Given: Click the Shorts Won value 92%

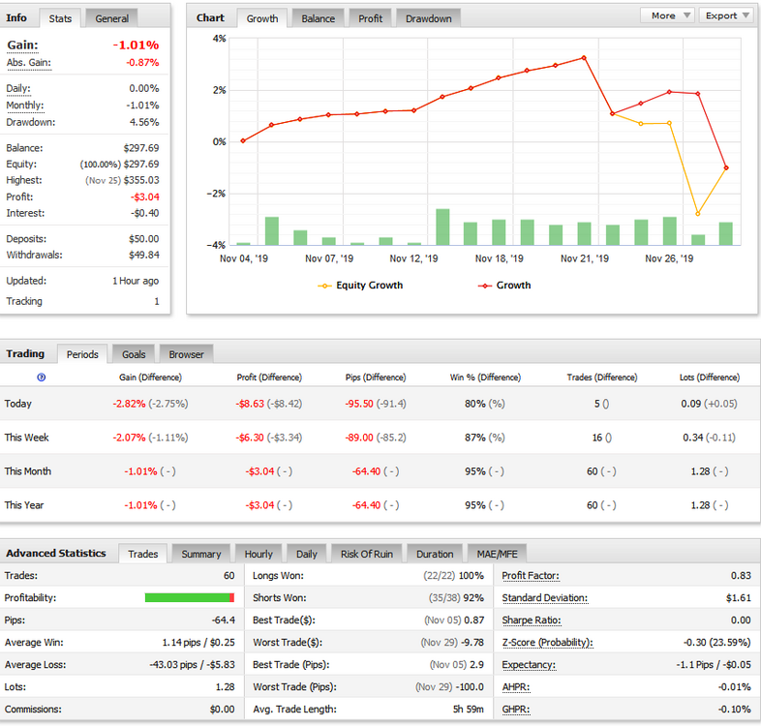Looking at the screenshot, I should coord(473,598).
